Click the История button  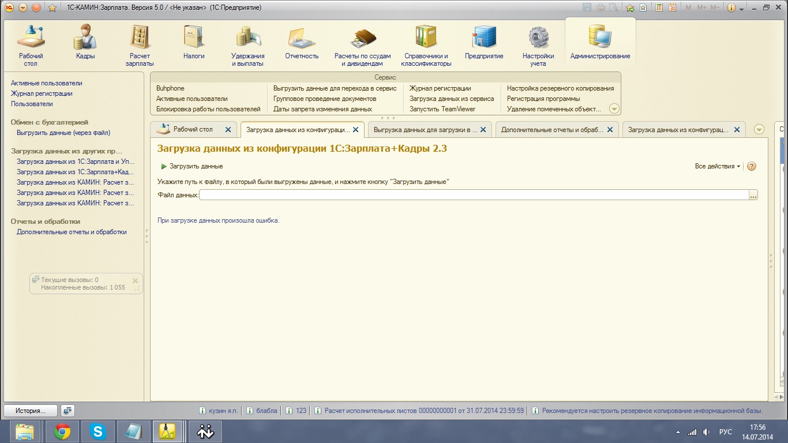pyautogui.click(x=31, y=411)
